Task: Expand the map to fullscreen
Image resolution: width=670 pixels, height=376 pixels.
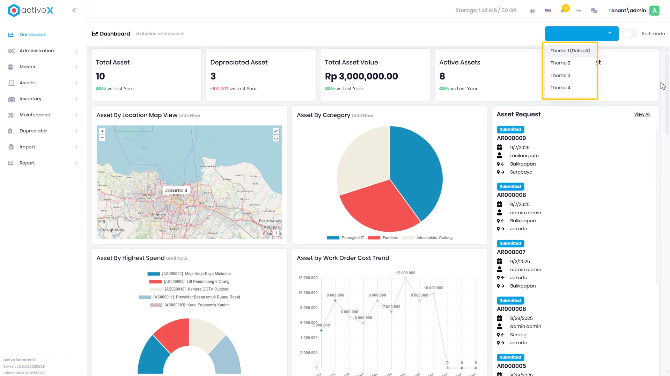Action: [x=276, y=131]
